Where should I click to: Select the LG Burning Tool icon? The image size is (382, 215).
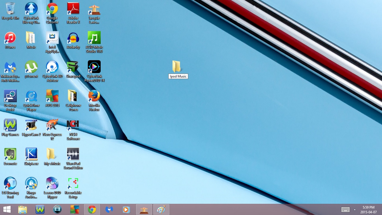(x=10, y=188)
